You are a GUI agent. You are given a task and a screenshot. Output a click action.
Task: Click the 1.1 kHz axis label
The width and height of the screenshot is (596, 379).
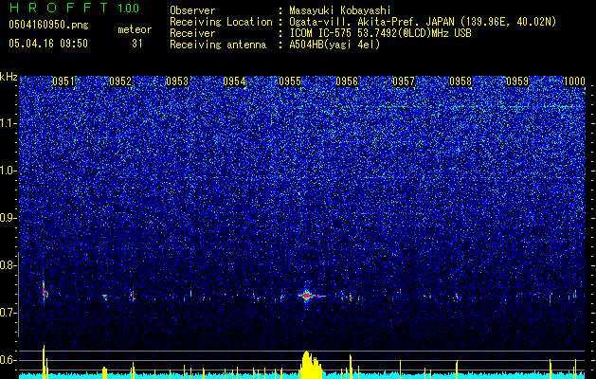[x=8, y=123]
